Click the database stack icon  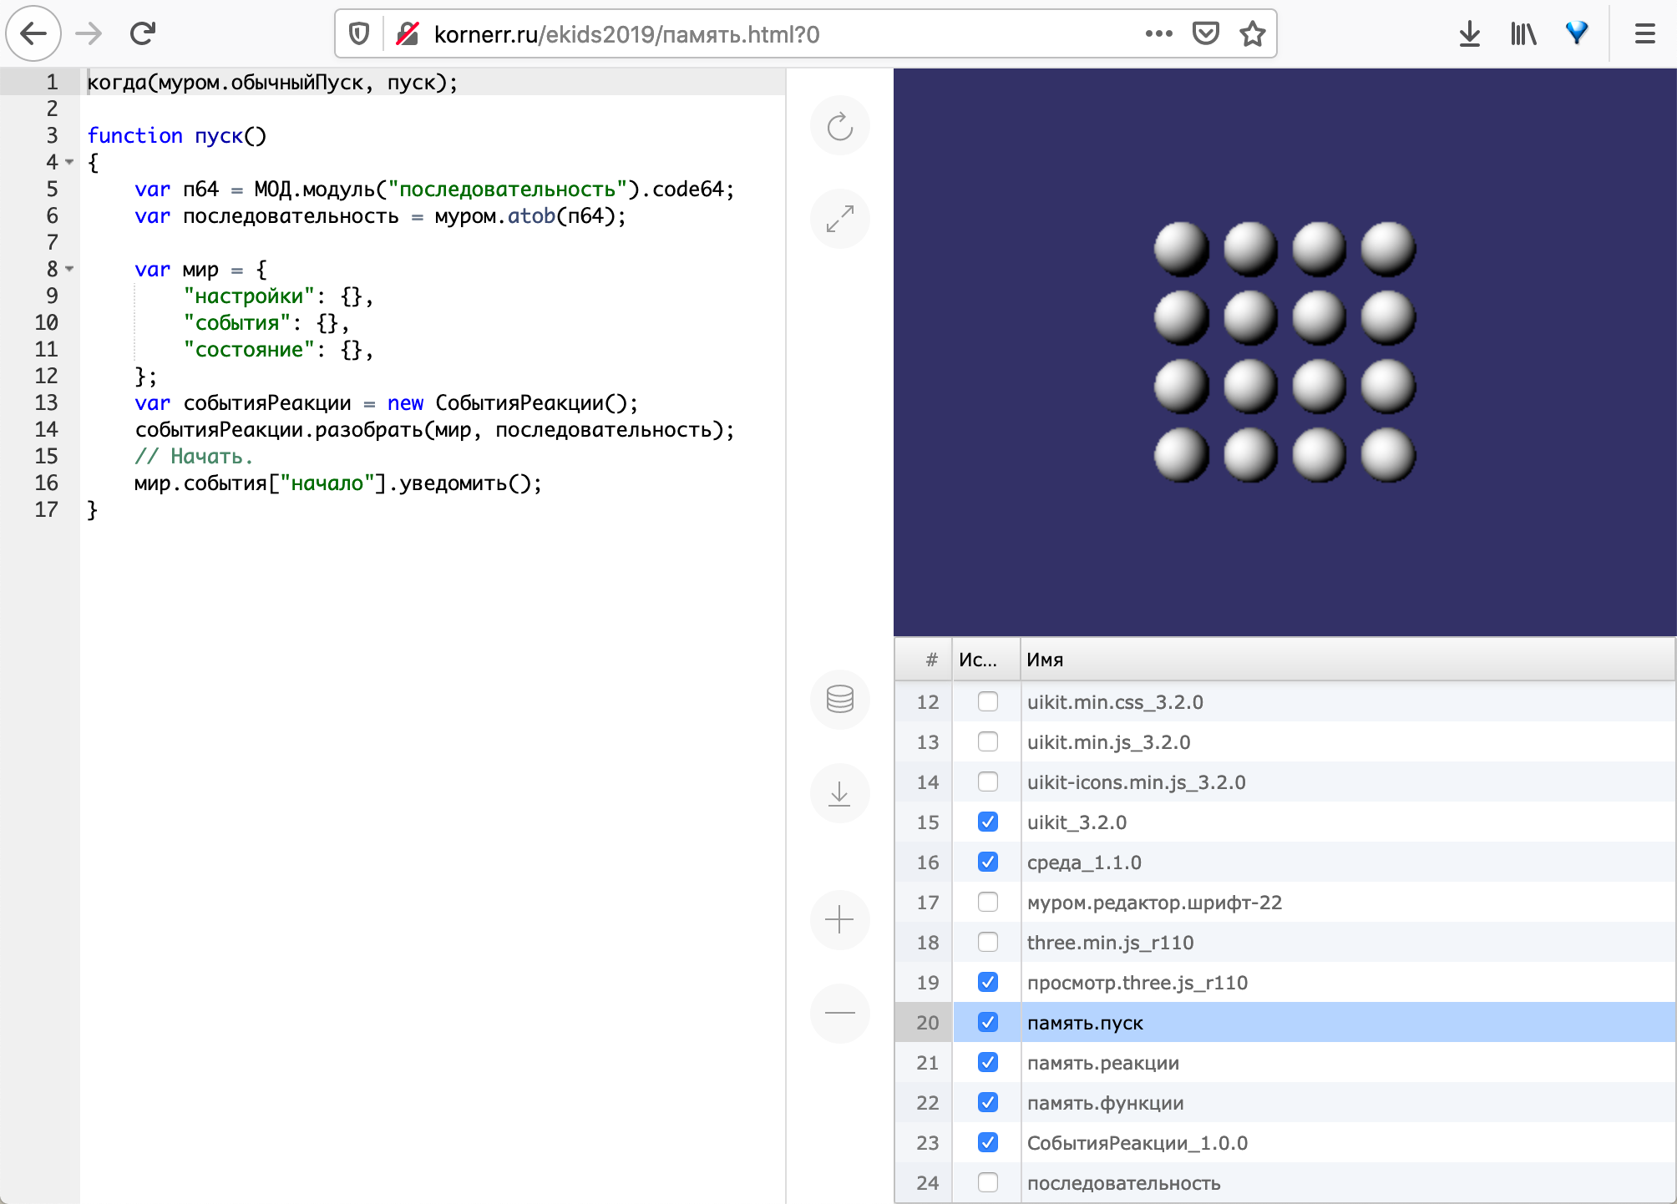point(839,699)
